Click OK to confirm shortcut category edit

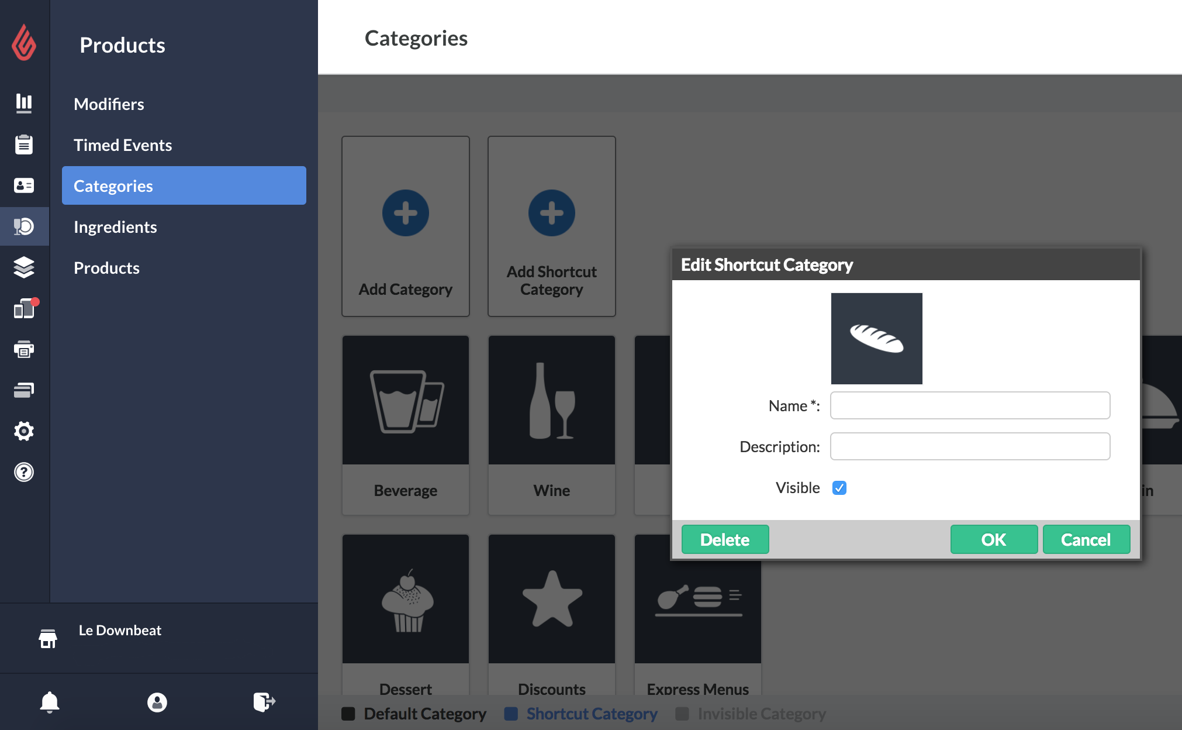click(993, 539)
